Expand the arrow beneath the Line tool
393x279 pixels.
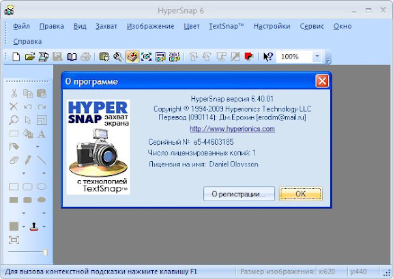(44, 173)
